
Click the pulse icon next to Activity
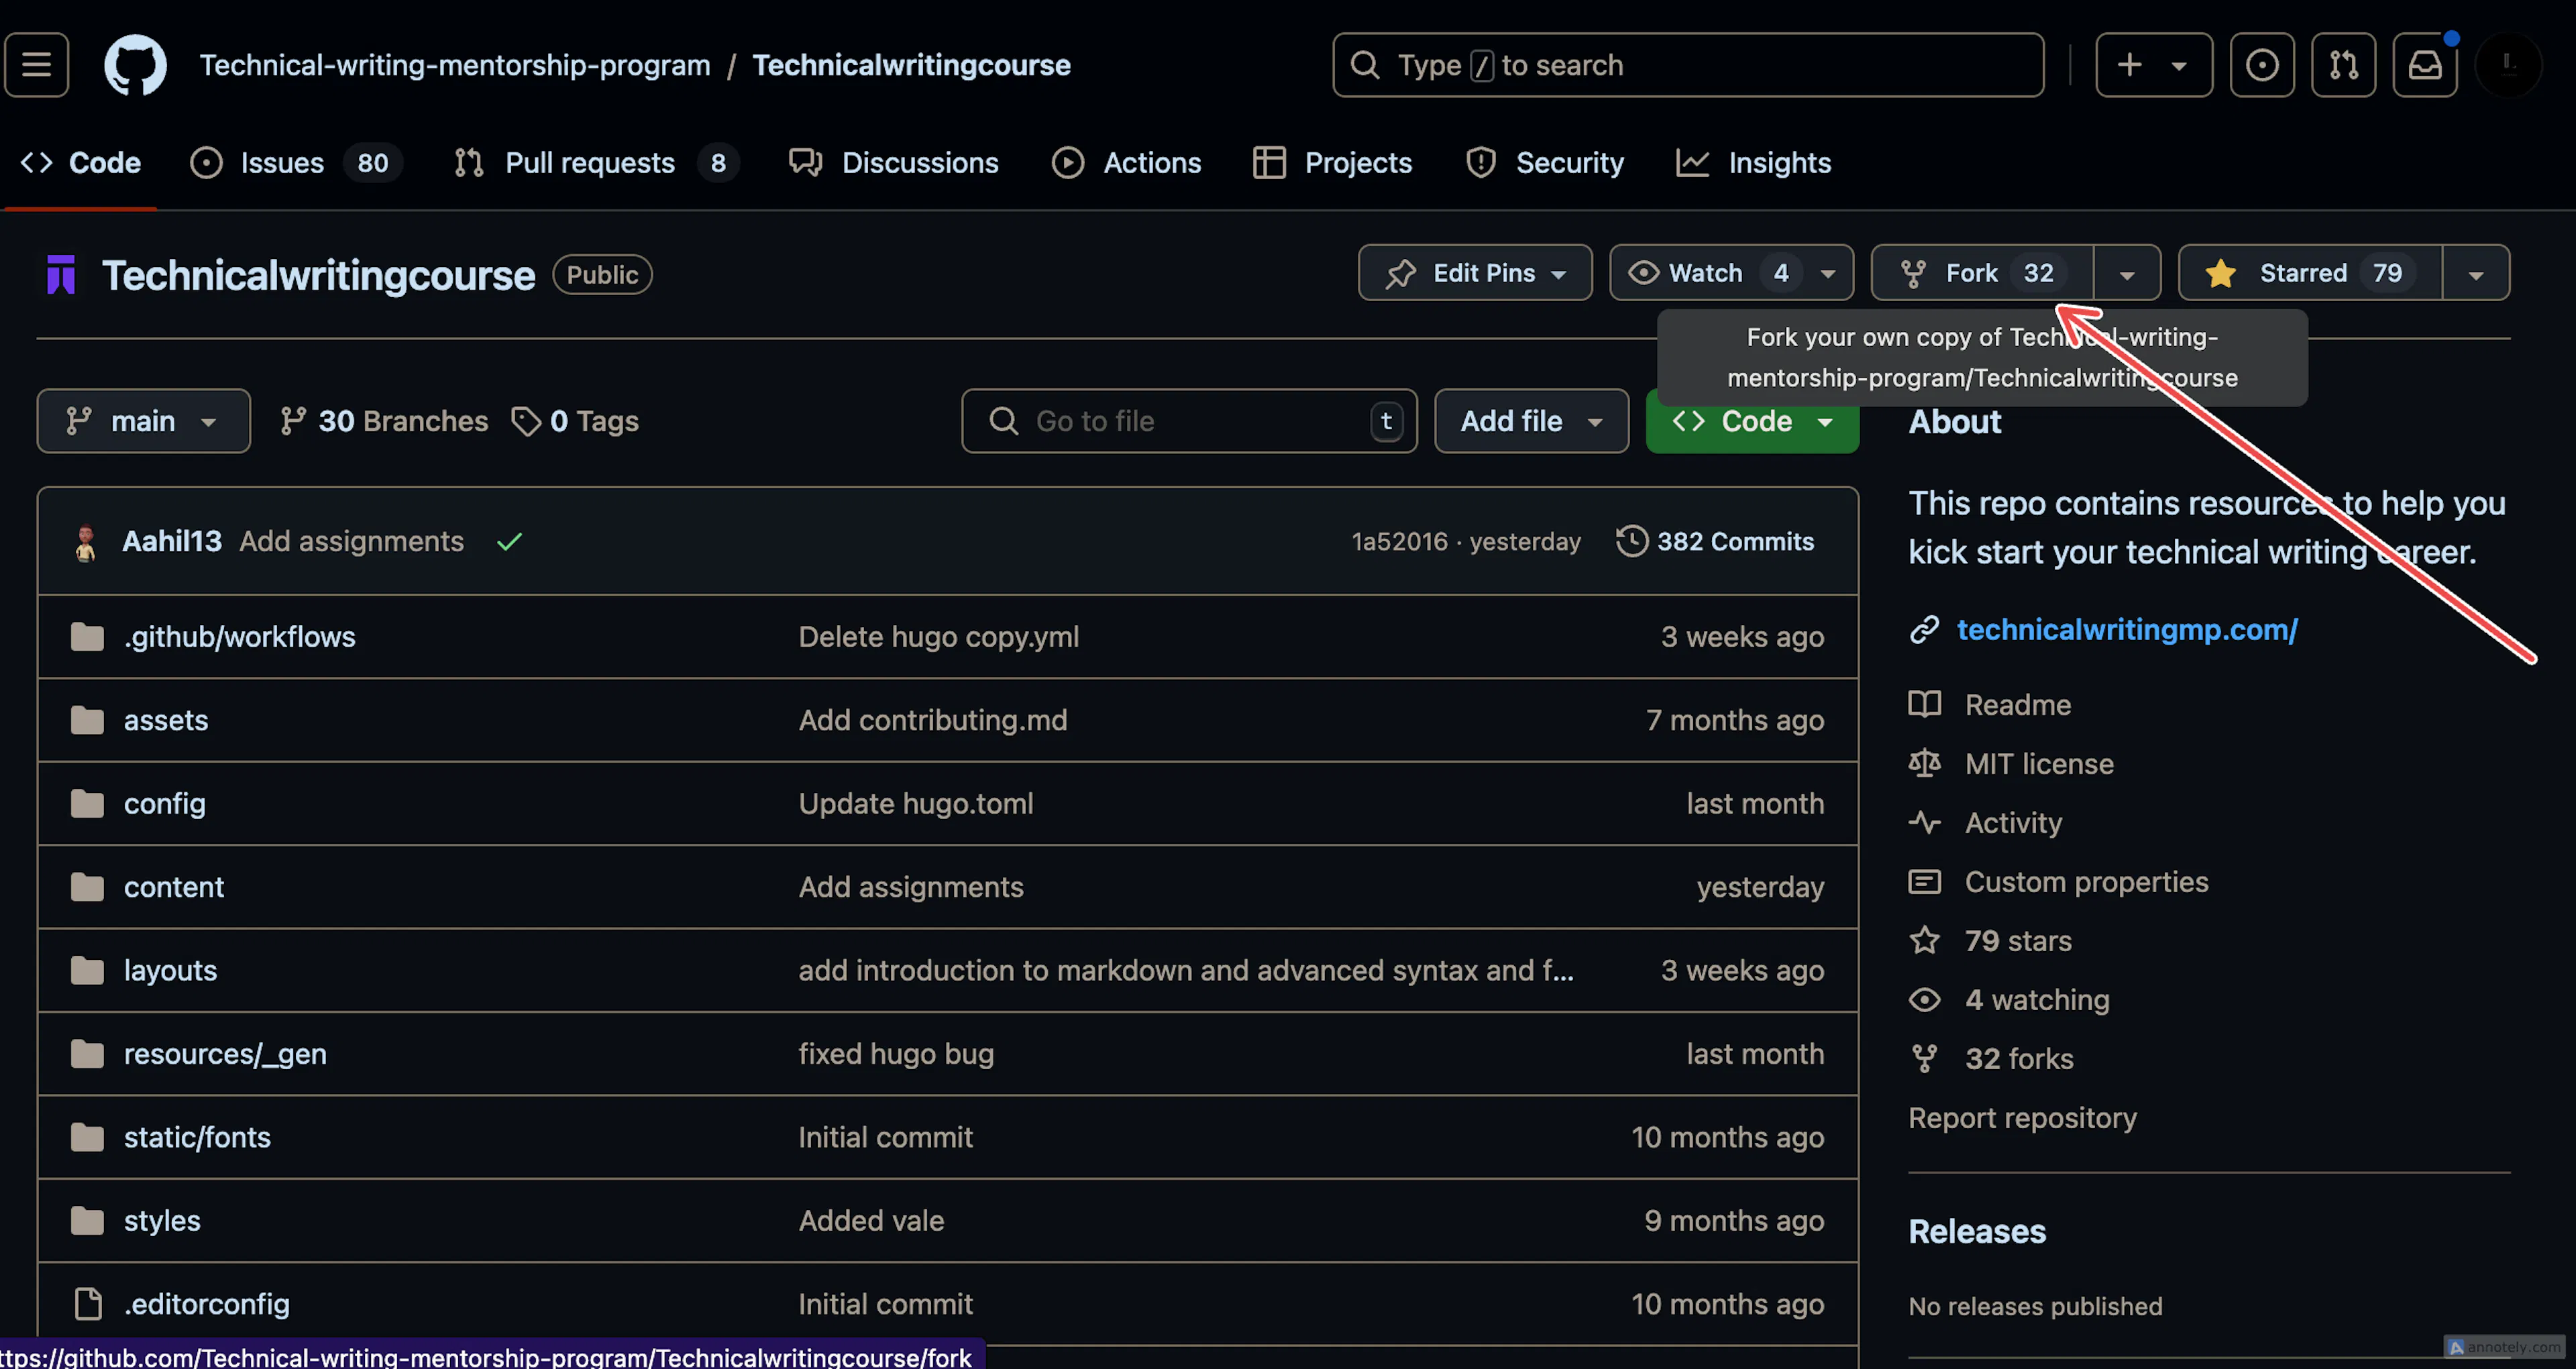click(x=1924, y=823)
